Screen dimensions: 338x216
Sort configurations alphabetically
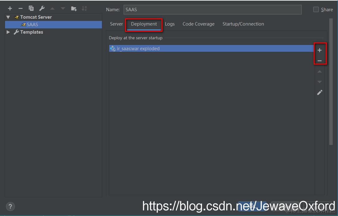(x=84, y=8)
